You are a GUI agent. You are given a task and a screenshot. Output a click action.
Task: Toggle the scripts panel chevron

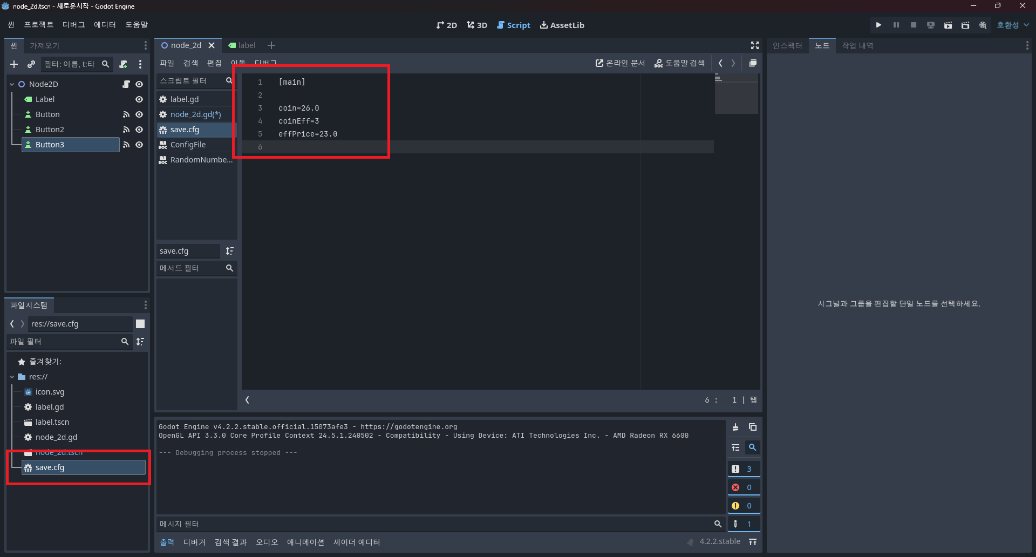click(x=247, y=400)
